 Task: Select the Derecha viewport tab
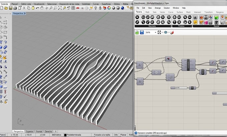[x=48, y=132]
